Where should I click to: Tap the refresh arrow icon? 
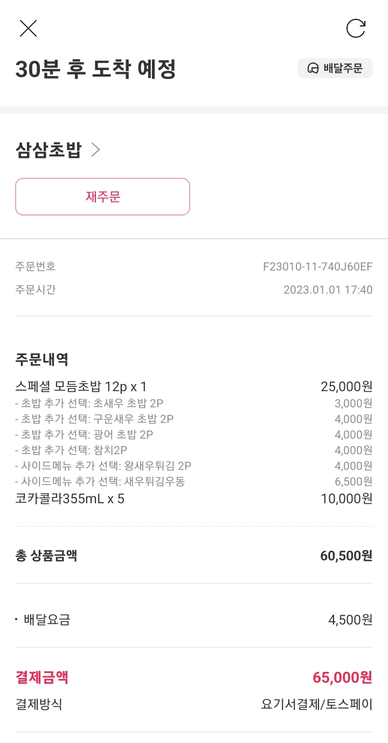pos(356,28)
